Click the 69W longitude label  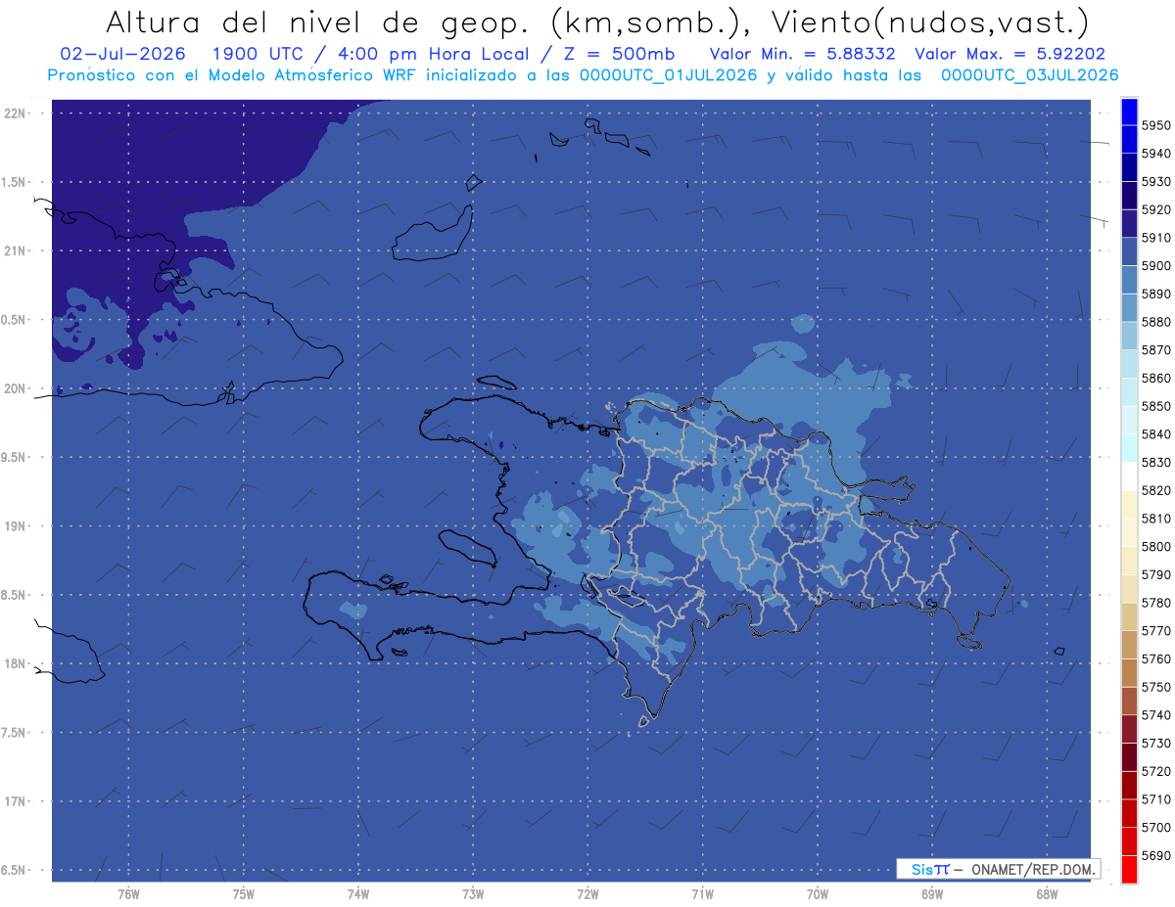tap(932, 893)
